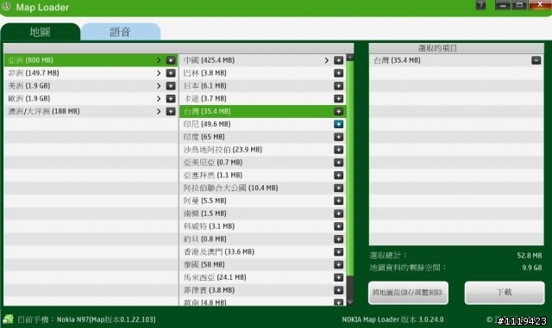Add 歐洲 (1.9 GB) with its plus icon
Screen dimensions: 552x328
pyautogui.click(x=171, y=99)
